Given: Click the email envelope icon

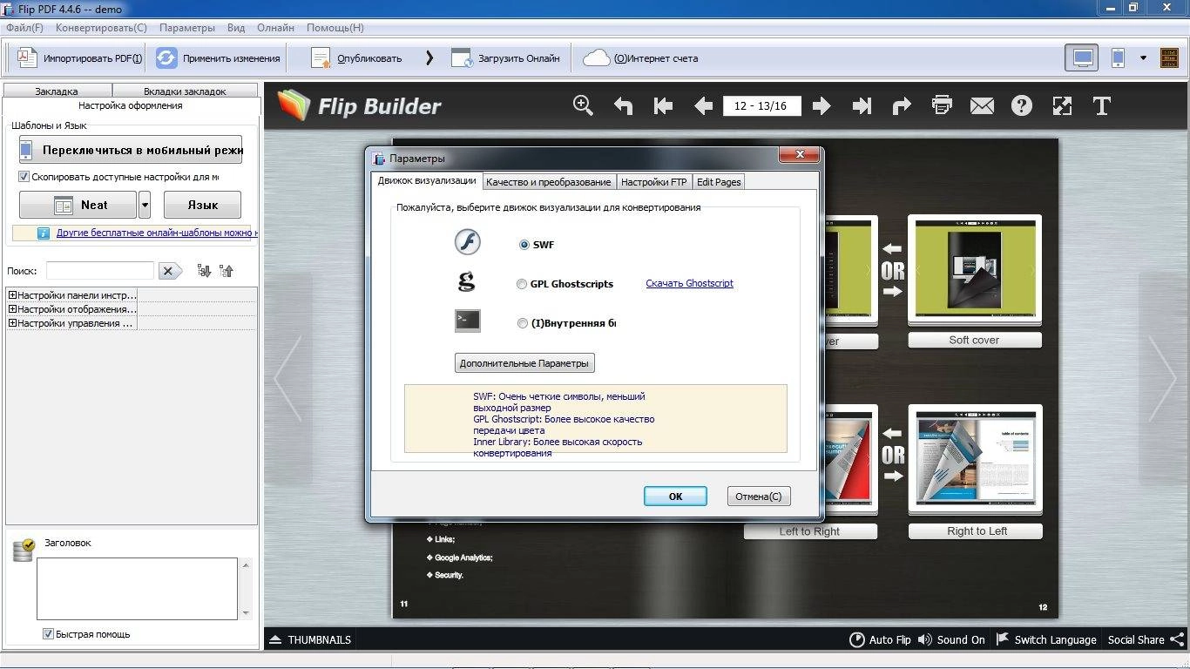Looking at the screenshot, I should 982,106.
